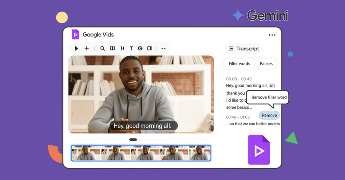
Task: Select the middle timeline clip thumbnail
Action: coord(145,153)
